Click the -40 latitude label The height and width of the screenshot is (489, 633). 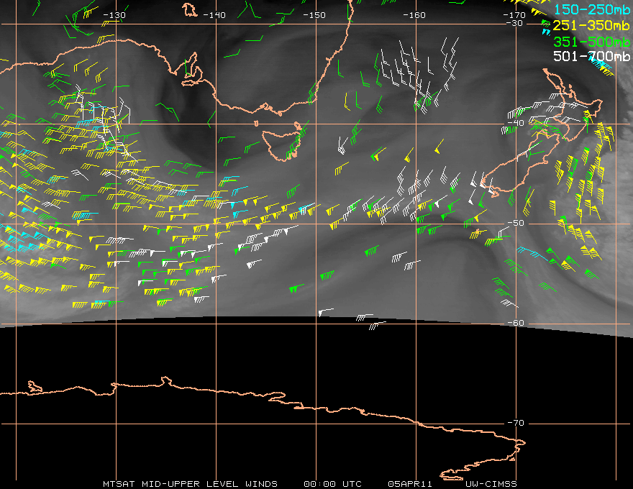click(x=516, y=123)
